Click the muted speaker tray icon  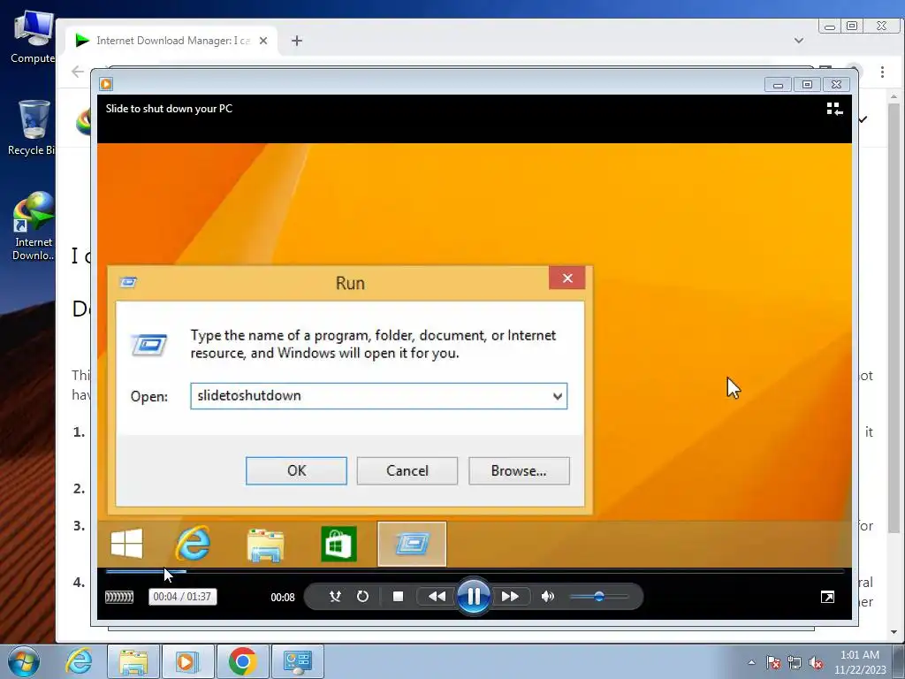[x=816, y=662]
